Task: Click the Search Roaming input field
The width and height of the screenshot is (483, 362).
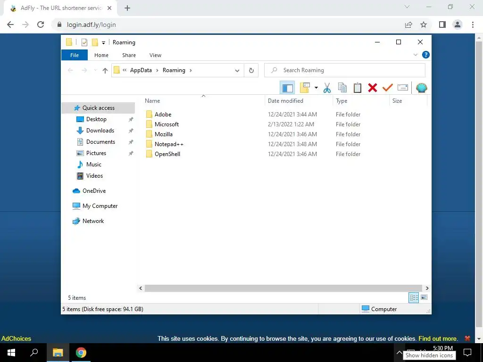Action: coord(345,70)
